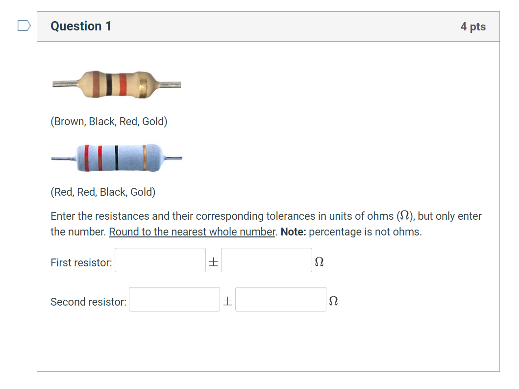Select the First resistor tolerance input box

266,259
